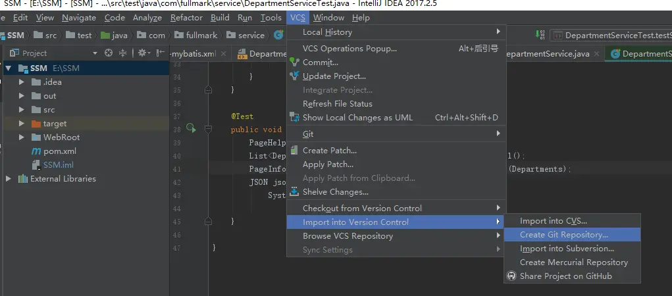The image size is (672, 296).
Task: Open the Refactor menu
Action: point(186,18)
